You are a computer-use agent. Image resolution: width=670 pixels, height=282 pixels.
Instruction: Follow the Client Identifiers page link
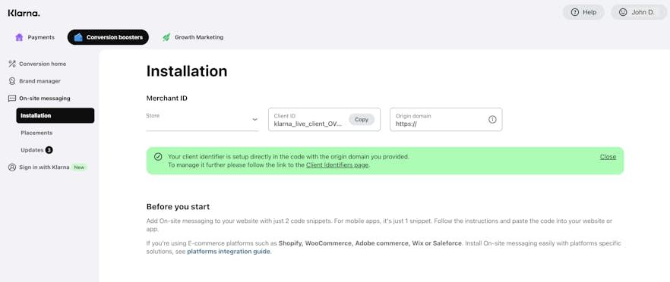(337, 164)
